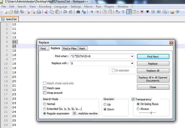Click the Replace All button
Viewport: 185px width, 128px height.
point(153,71)
